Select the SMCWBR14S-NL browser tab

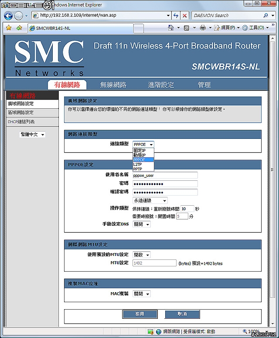[81, 28]
